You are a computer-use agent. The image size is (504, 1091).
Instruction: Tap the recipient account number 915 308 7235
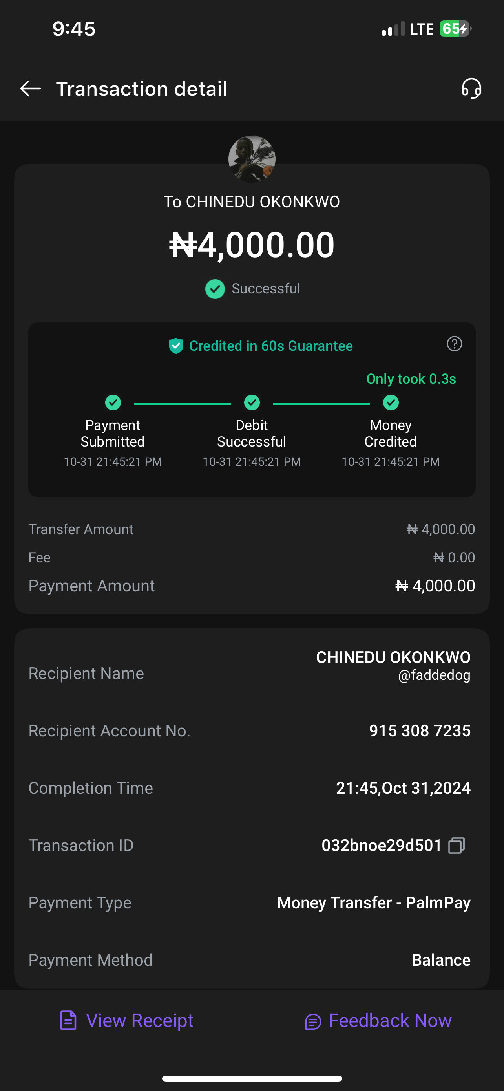(419, 730)
